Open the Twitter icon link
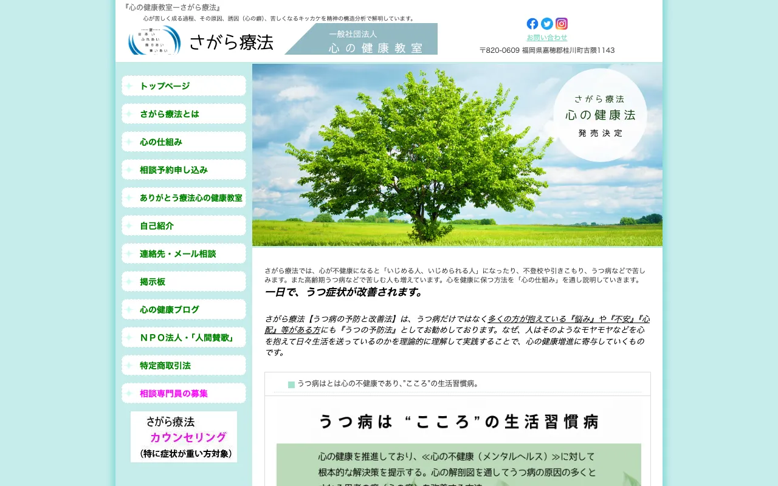778x486 pixels. pyautogui.click(x=547, y=24)
